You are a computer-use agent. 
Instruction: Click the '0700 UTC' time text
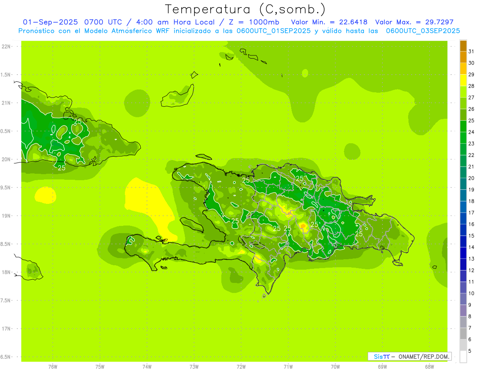pos(103,22)
